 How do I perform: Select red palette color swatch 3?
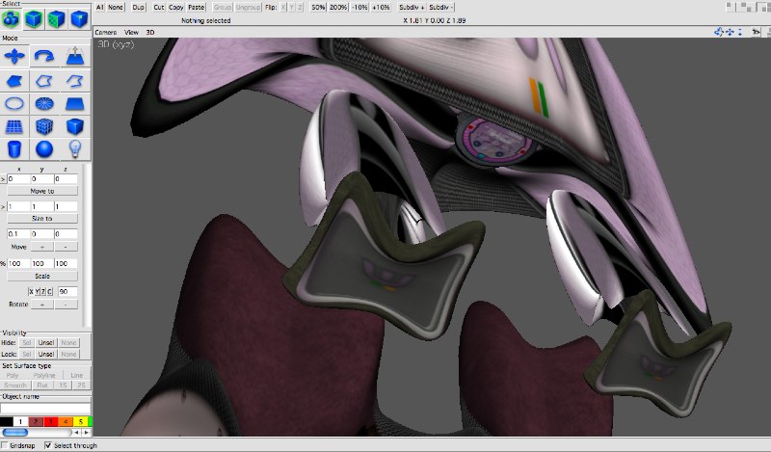click(x=51, y=421)
